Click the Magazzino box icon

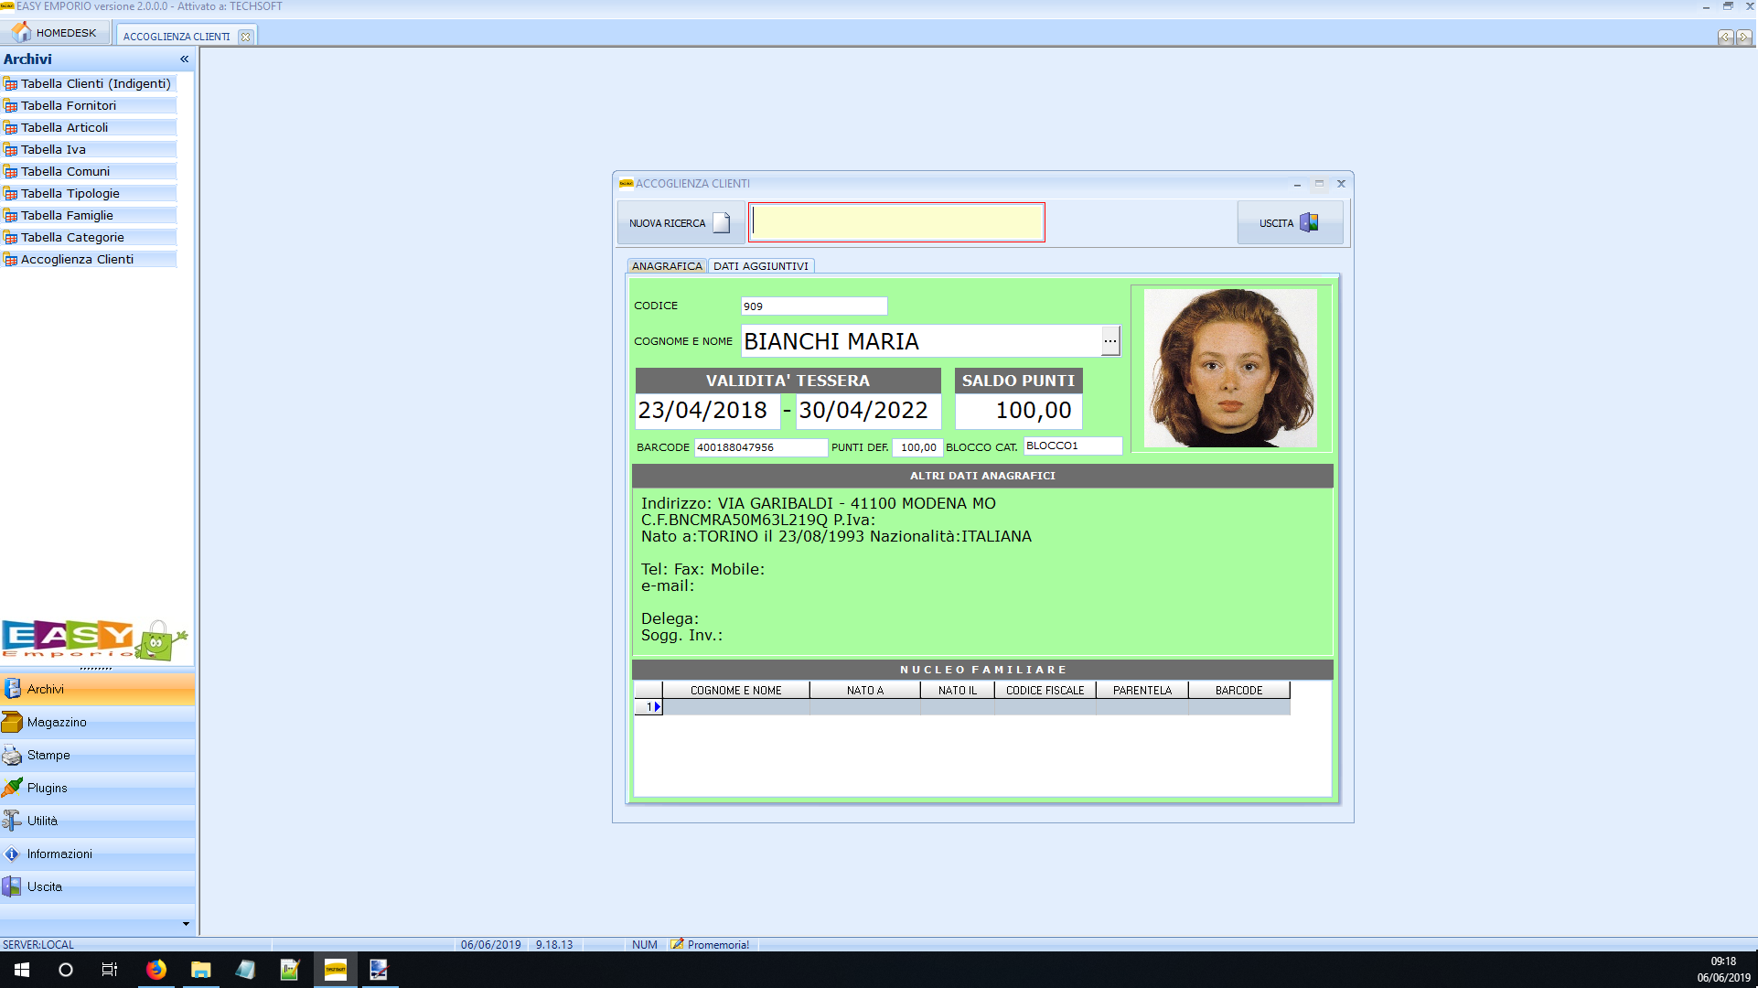[x=12, y=722]
